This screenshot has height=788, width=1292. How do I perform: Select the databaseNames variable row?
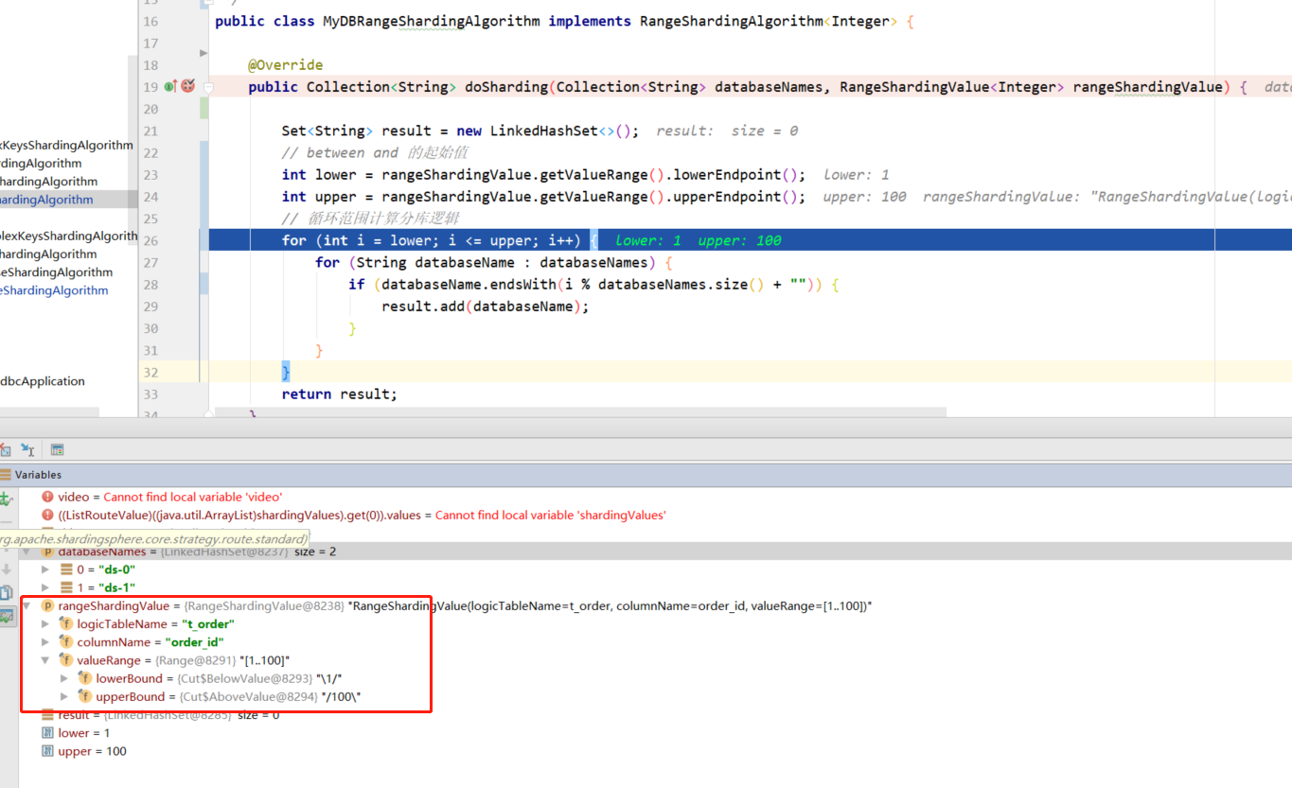pos(655,552)
